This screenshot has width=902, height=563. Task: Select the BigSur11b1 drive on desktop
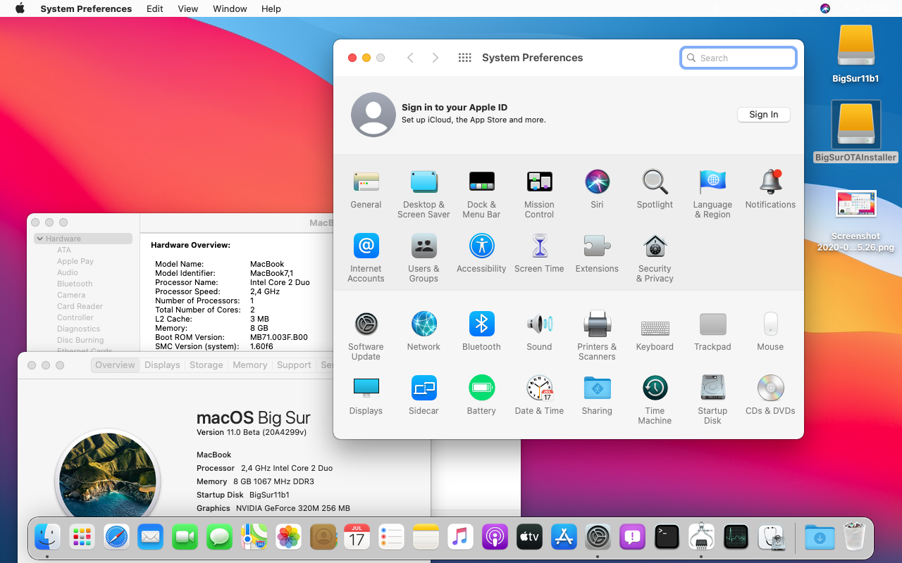tap(855, 54)
